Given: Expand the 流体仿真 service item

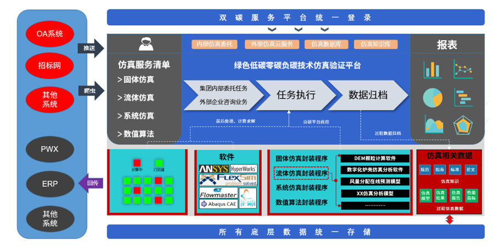Looking at the screenshot, I should point(136,98).
